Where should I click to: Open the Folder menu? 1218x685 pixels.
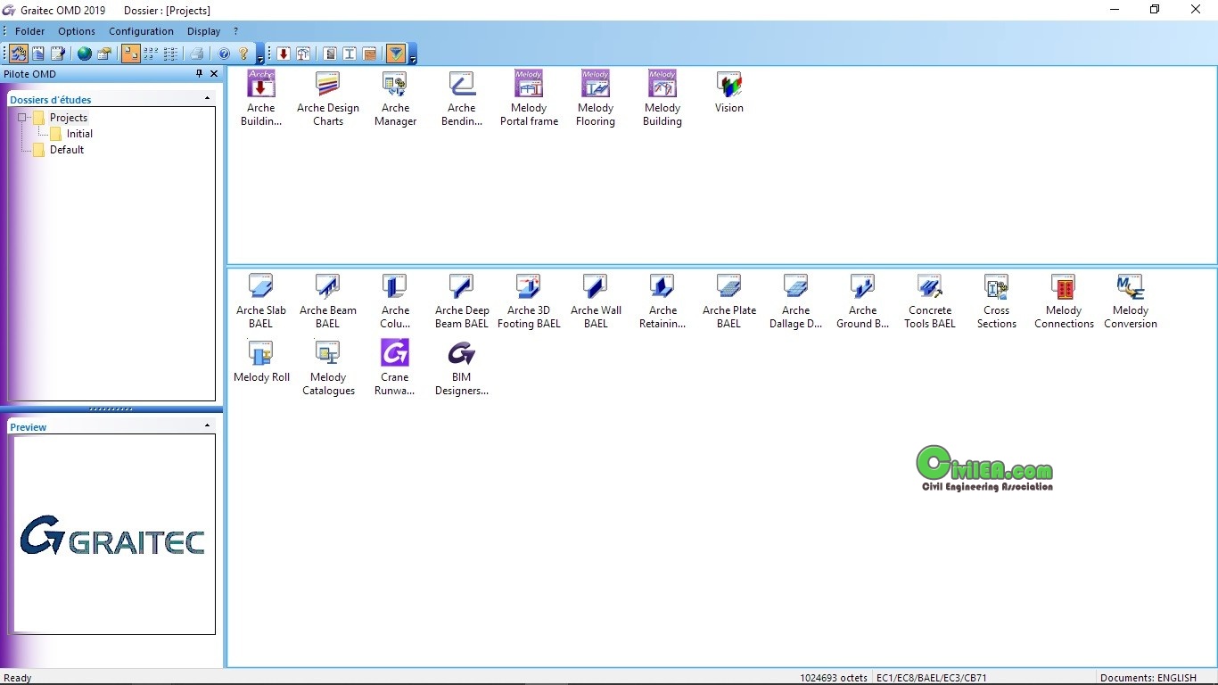pos(30,31)
